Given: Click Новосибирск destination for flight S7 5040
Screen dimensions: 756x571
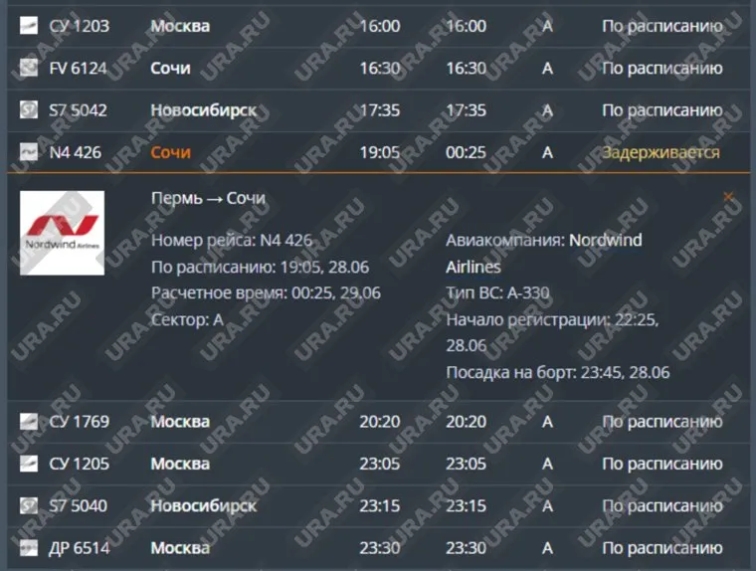Looking at the screenshot, I should (x=203, y=506).
